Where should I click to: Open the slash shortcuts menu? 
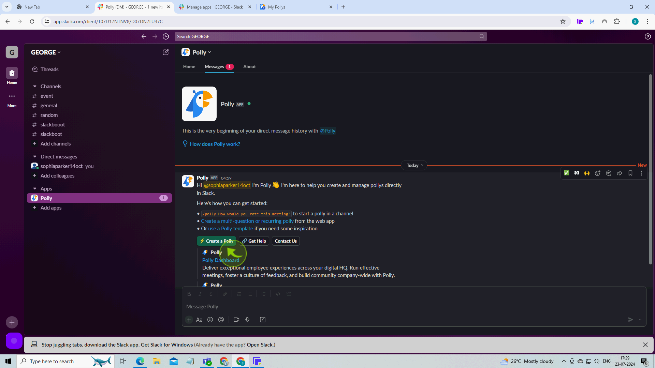pos(263,320)
